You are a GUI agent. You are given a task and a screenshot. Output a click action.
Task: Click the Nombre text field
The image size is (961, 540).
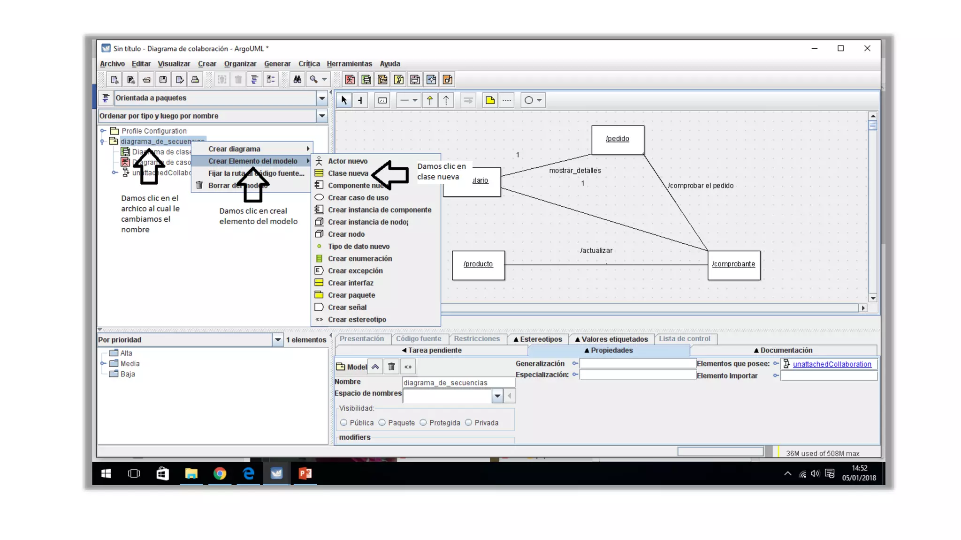[458, 382]
